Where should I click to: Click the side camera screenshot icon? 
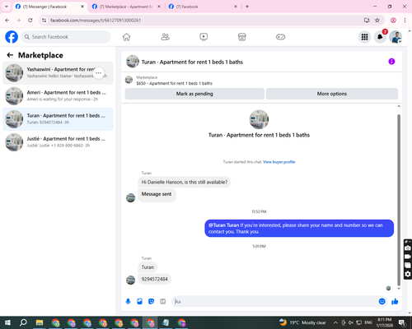(x=408, y=248)
